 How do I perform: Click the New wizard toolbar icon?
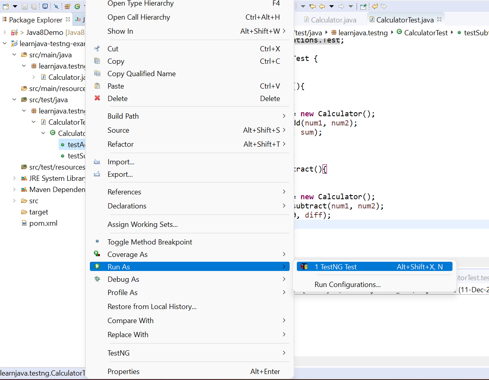click(x=6, y=6)
